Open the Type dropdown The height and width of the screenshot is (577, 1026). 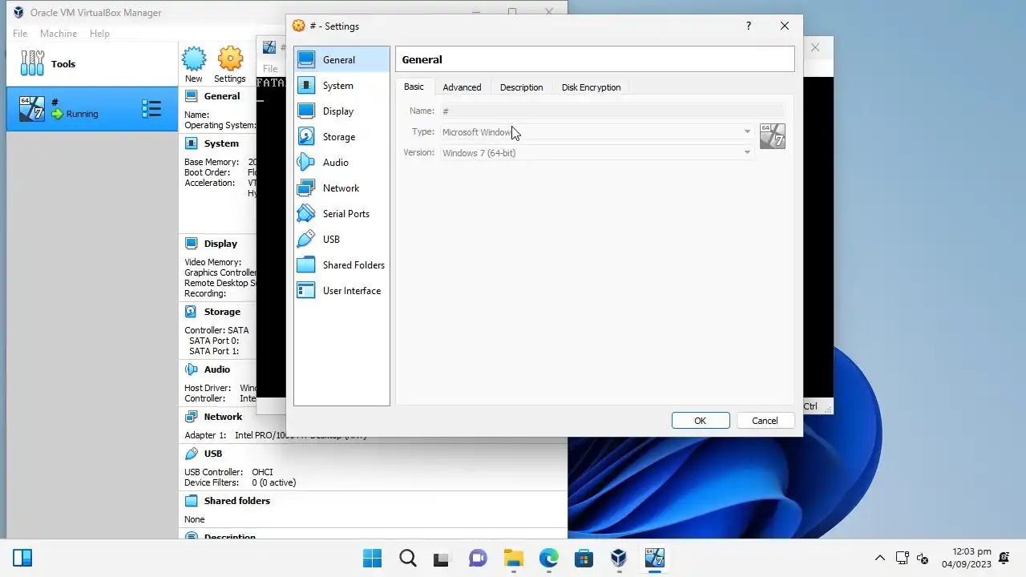pyautogui.click(x=596, y=132)
